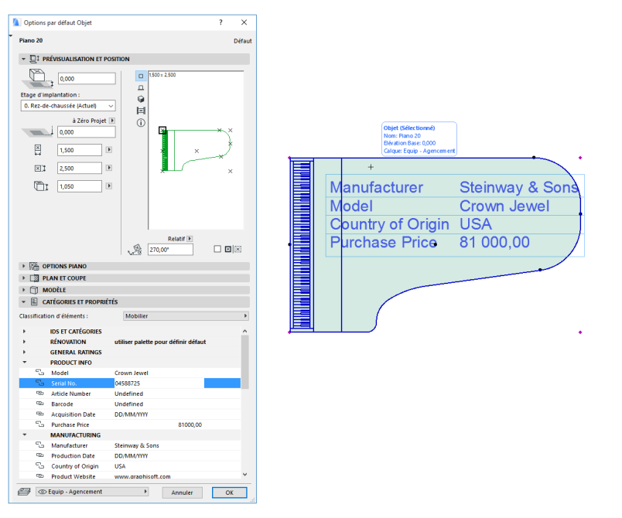Click the chain icon of Product Website

pos(39,476)
